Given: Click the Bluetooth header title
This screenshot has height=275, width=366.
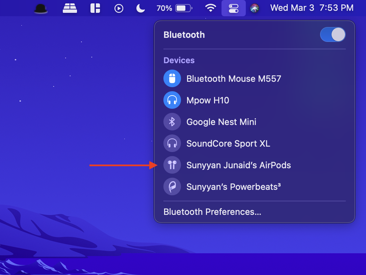Looking at the screenshot, I should click(x=184, y=35).
